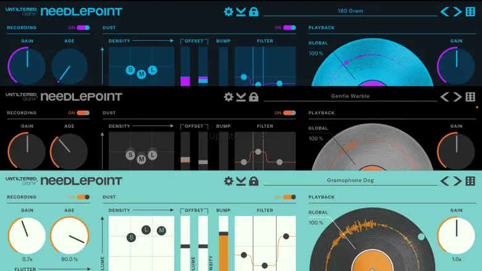The width and height of the screenshot is (482, 271).
Task: Click upper-right filter node in teal panel
Action: pyautogui.click(x=286, y=236)
